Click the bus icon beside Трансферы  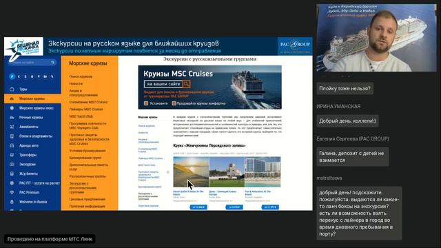(x=12, y=155)
